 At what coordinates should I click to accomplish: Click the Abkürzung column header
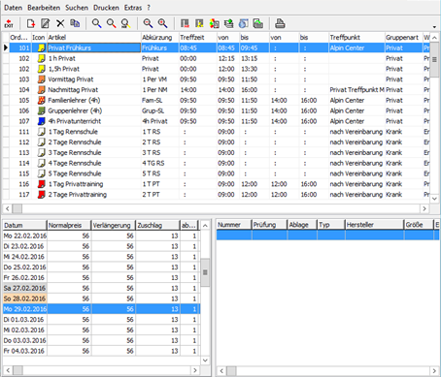[160, 38]
